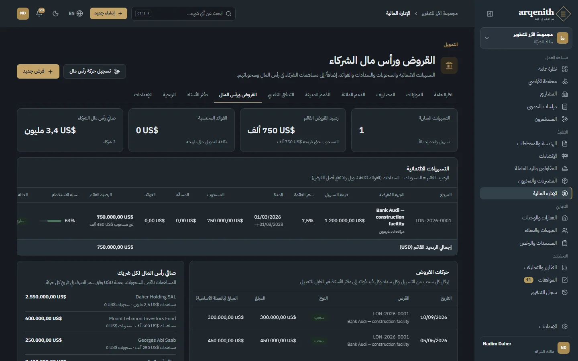Click the إنشاء جديد button in top bar
Screen dimensions: 578x361
pyautogui.click(x=108, y=13)
